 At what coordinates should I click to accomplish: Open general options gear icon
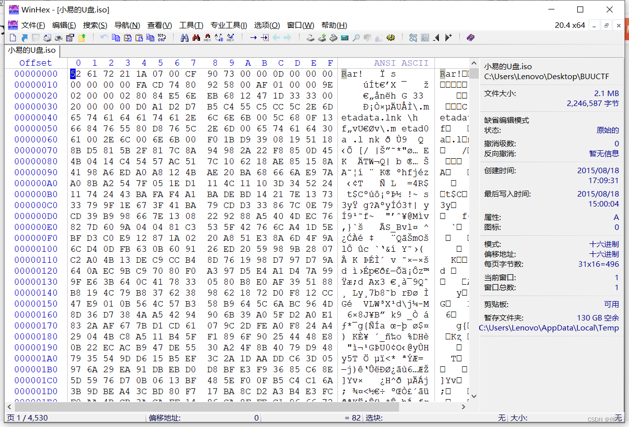tap(391, 37)
